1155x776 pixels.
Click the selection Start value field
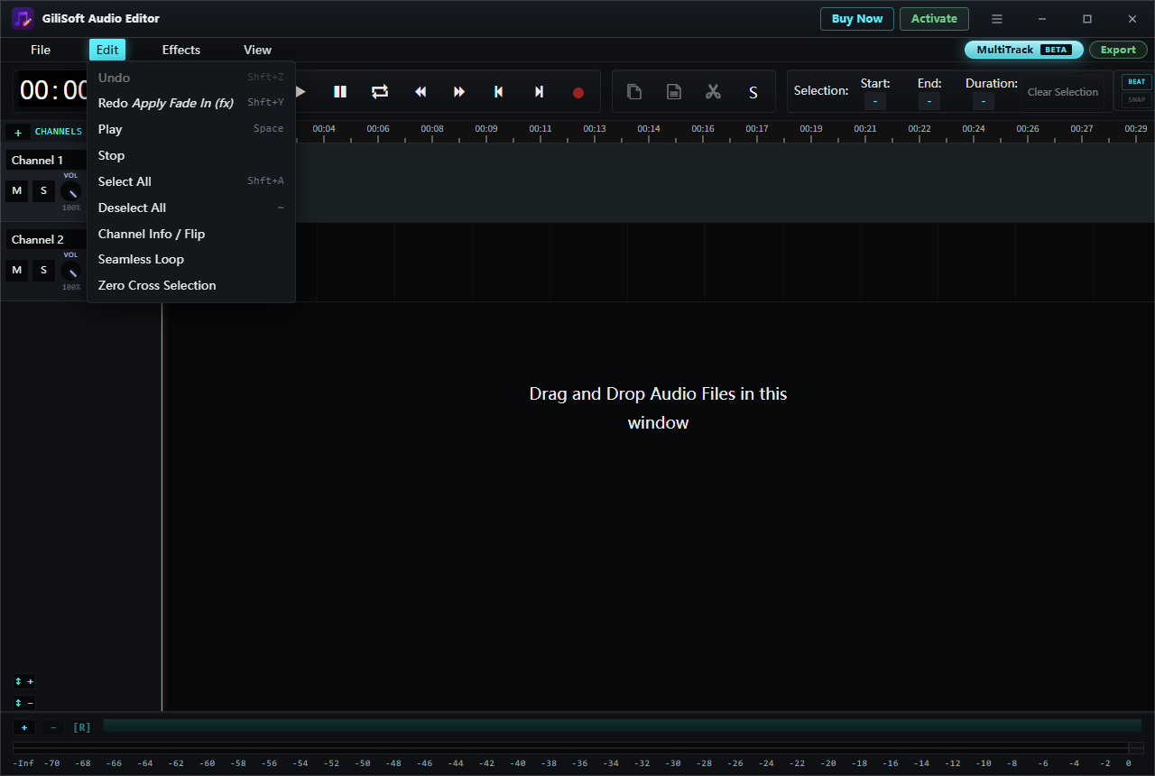875,101
